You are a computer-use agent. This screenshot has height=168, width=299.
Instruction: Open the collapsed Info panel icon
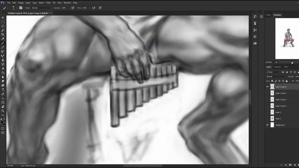pyautogui.click(x=262, y=17)
